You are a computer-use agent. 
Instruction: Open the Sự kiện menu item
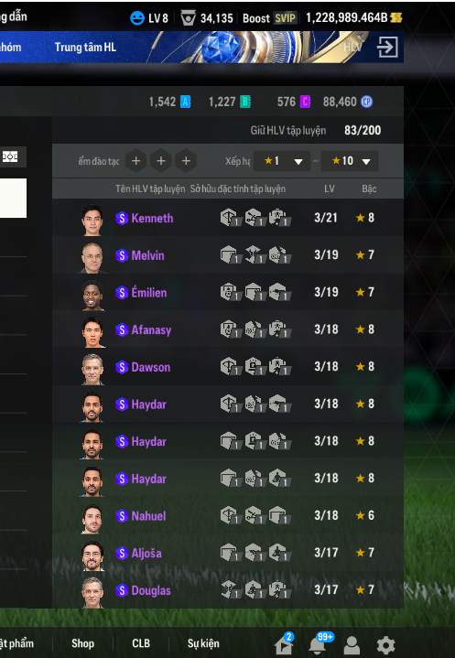[203, 643]
